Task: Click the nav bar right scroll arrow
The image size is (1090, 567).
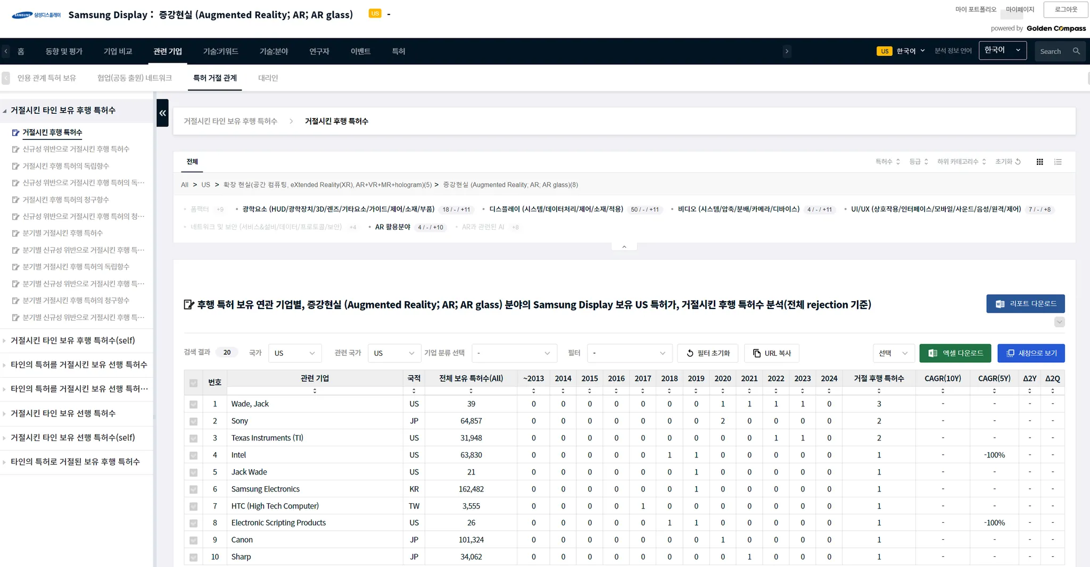Action: [787, 51]
